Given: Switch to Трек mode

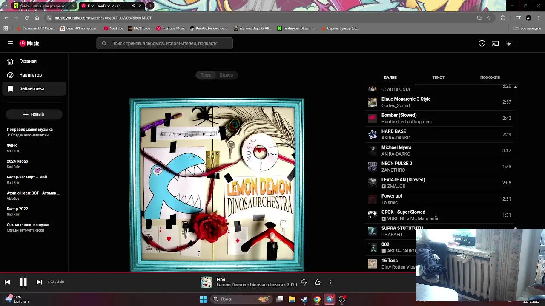Looking at the screenshot, I should pos(206,75).
